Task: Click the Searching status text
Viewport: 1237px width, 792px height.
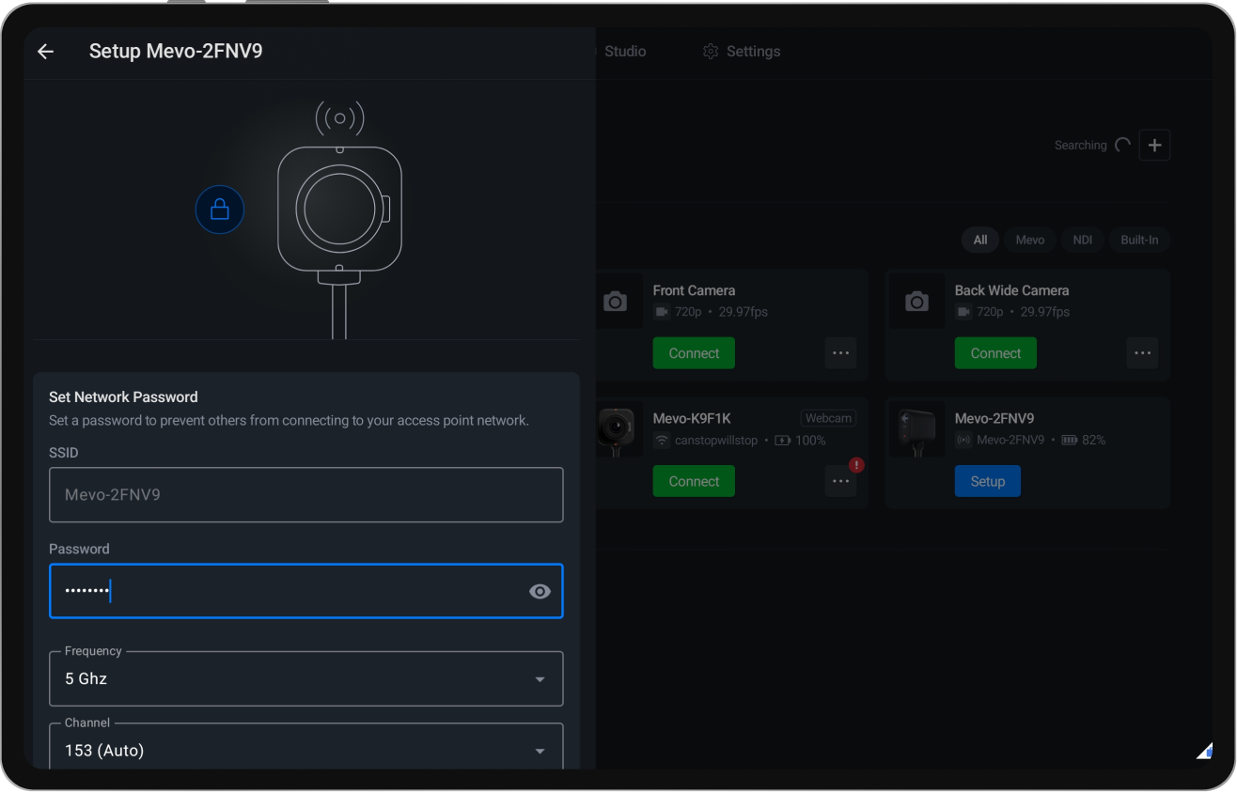Action: 1080,146
